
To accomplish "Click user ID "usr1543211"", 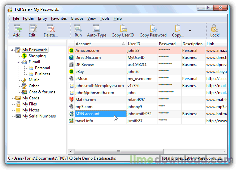I will [x=137, y=65].
